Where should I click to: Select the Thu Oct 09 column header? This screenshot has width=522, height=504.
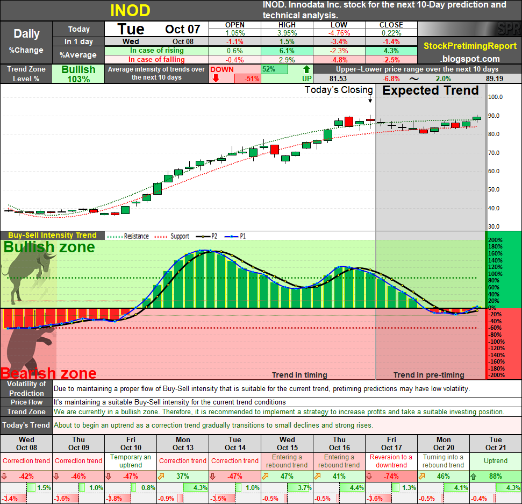click(78, 444)
